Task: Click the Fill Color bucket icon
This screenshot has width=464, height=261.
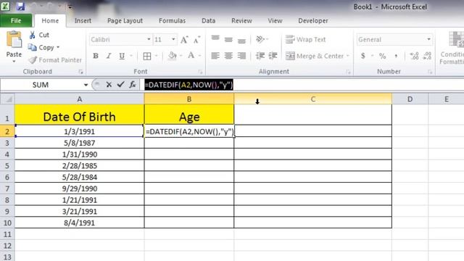Action: (x=173, y=56)
